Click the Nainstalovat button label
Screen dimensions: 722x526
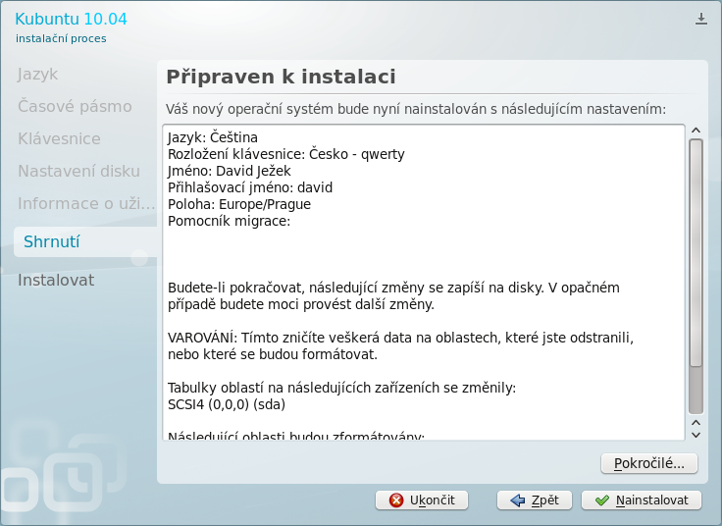652,500
